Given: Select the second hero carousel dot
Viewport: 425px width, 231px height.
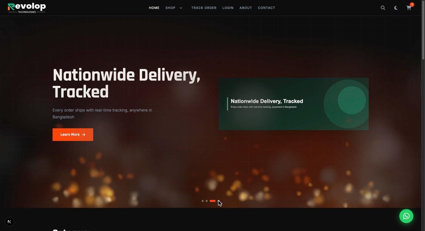Looking at the screenshot, I should pos(207,201).
